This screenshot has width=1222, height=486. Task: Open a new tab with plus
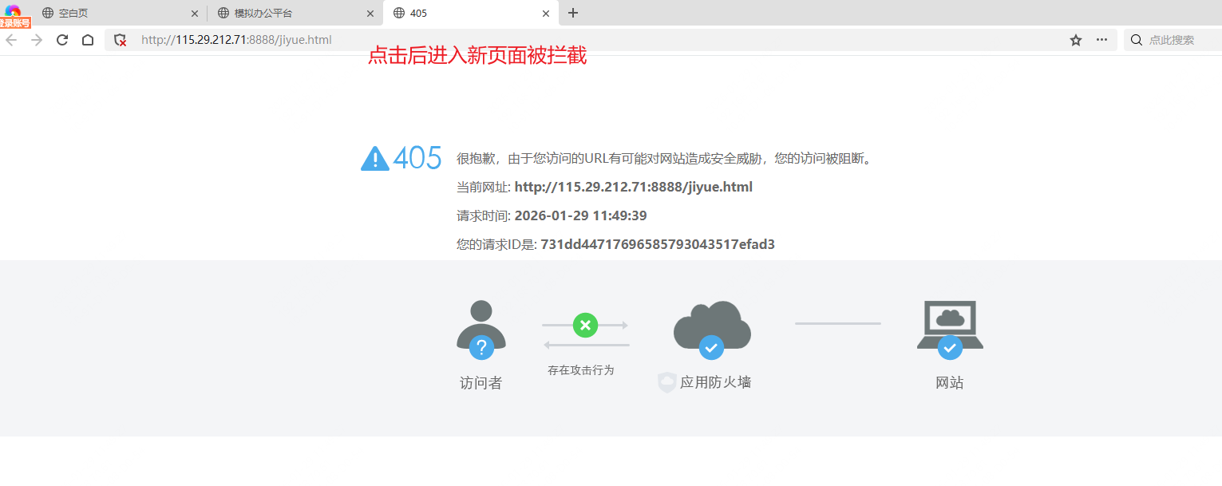click(x=573, y=13)
